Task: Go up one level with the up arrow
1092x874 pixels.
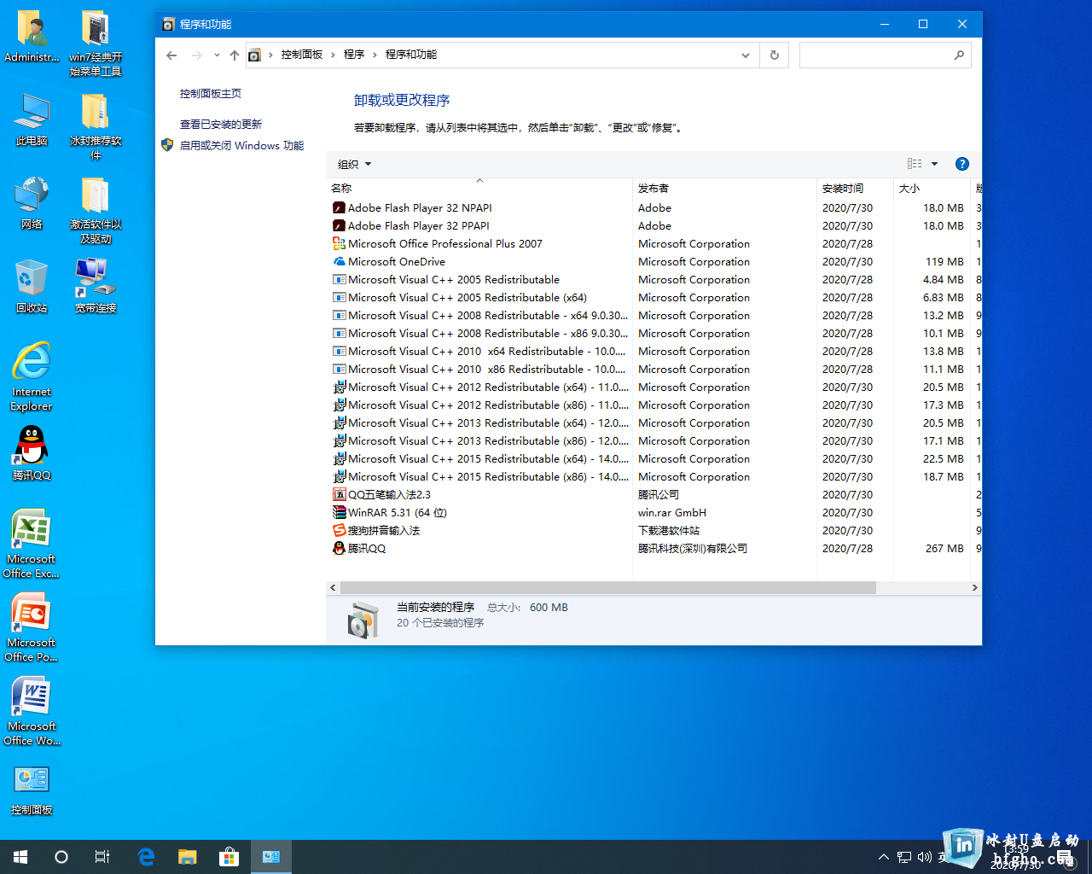Action: click(235, 55)
